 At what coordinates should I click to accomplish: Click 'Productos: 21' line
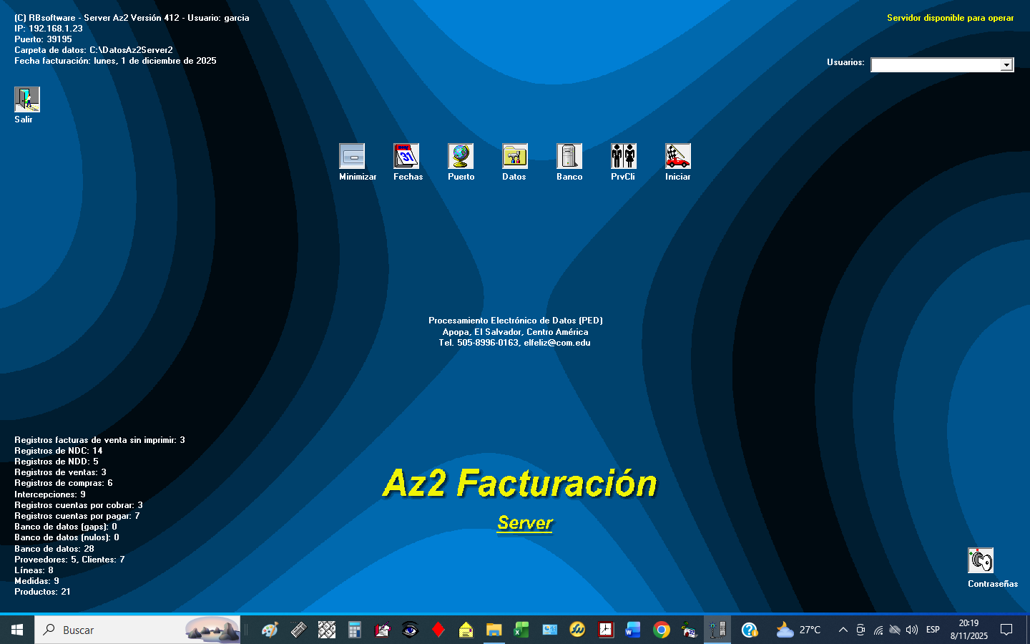[x=42, y=592]
